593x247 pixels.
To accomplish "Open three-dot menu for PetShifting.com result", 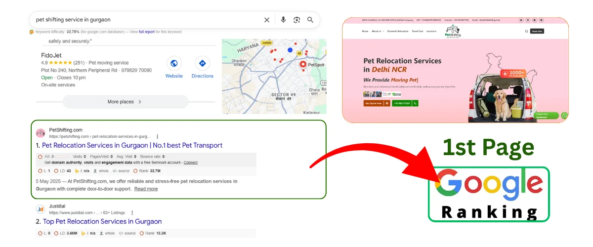I will click(158, 136).
